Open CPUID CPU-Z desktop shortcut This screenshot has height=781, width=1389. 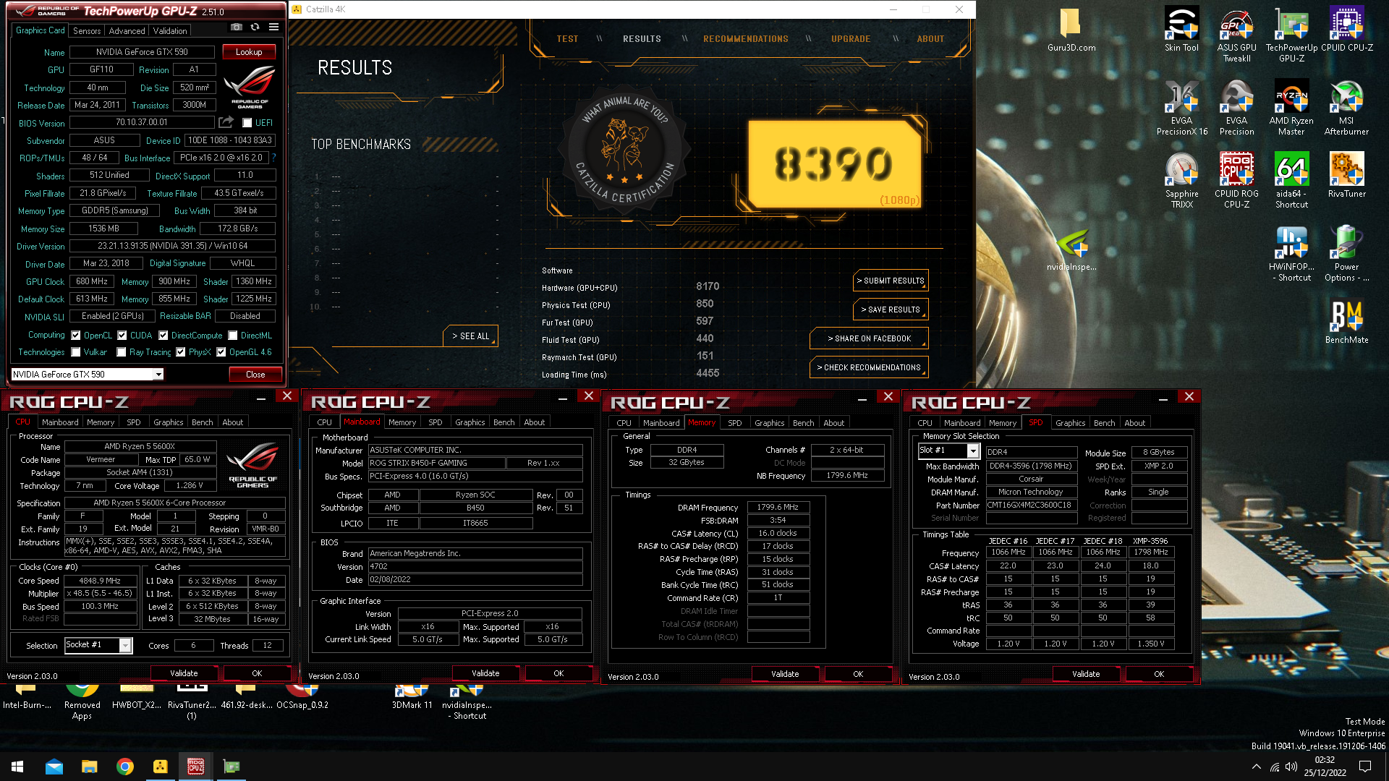coord(1346,31)
